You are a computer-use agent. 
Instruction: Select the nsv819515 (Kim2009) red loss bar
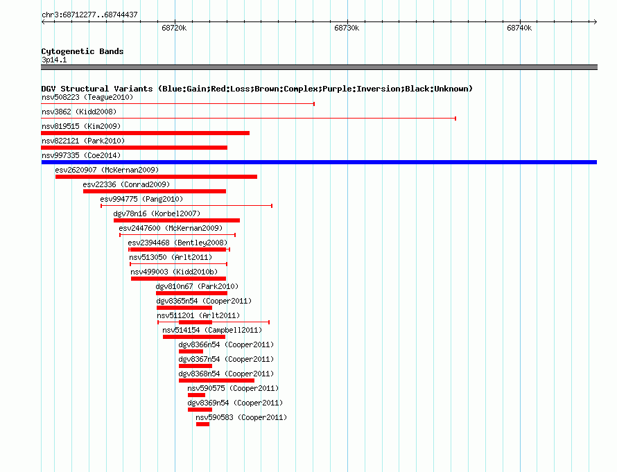[145, 133]
